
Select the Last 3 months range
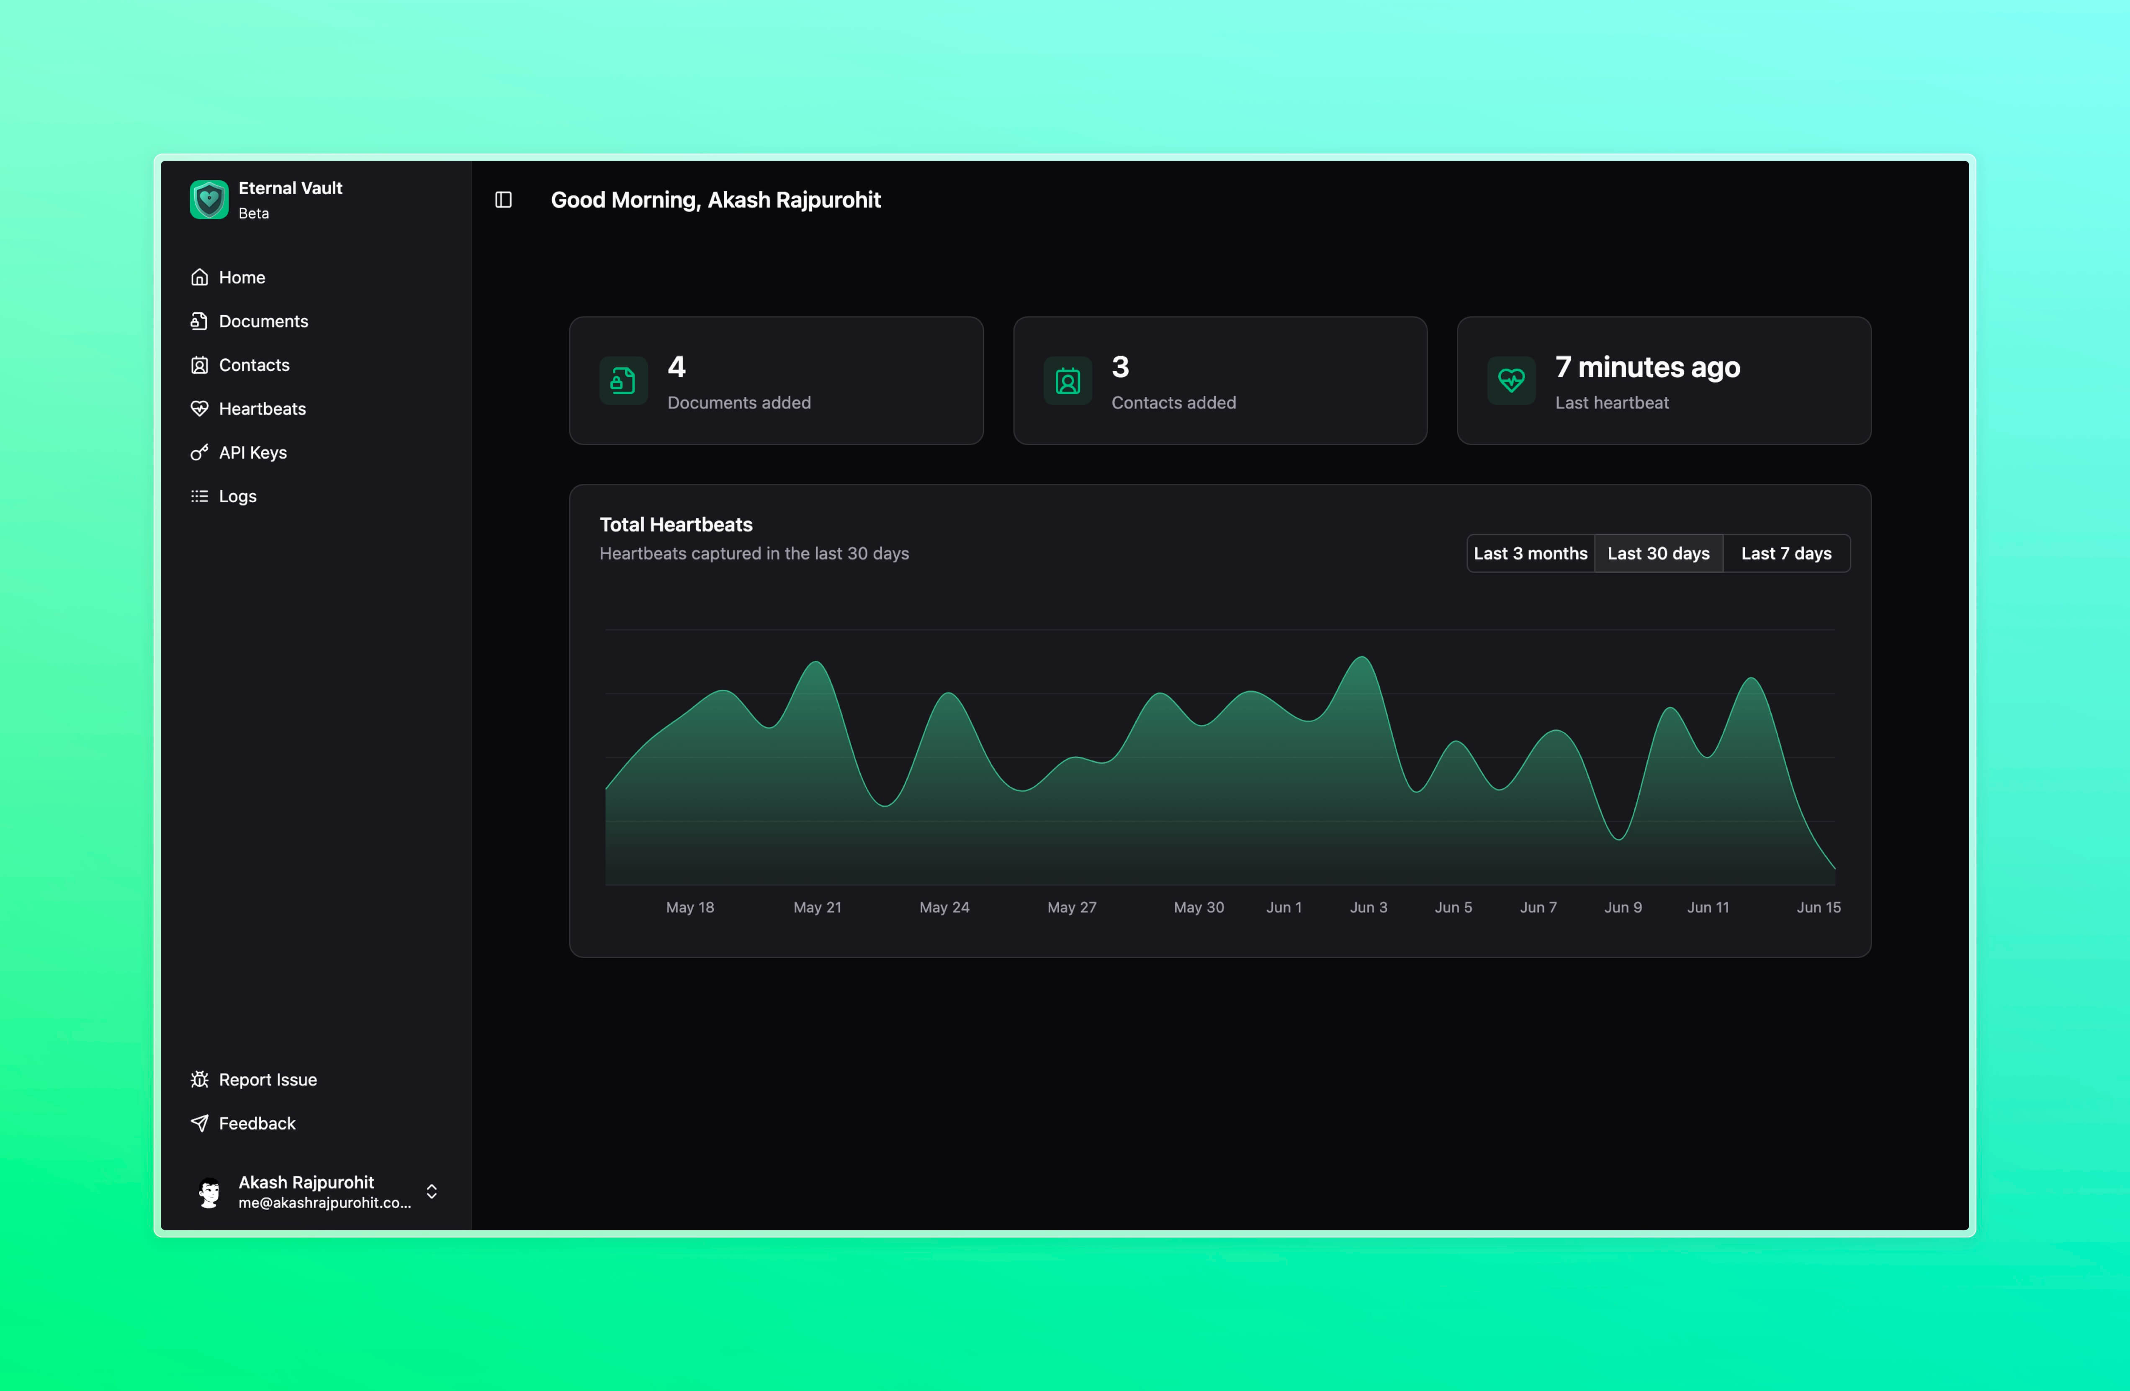pos(1531,554)
